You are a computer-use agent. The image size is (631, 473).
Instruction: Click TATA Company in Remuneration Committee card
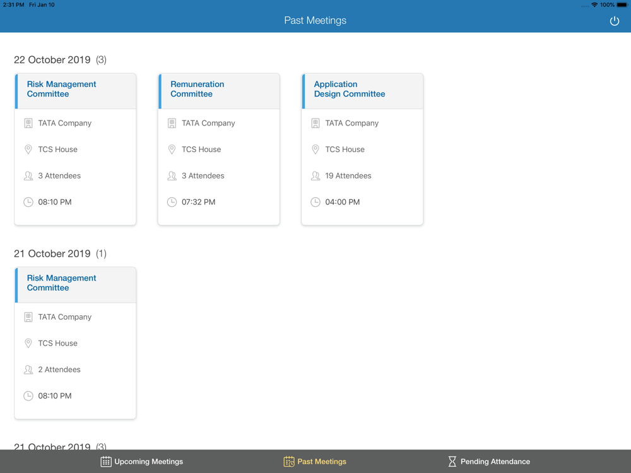tap(208, 123)
